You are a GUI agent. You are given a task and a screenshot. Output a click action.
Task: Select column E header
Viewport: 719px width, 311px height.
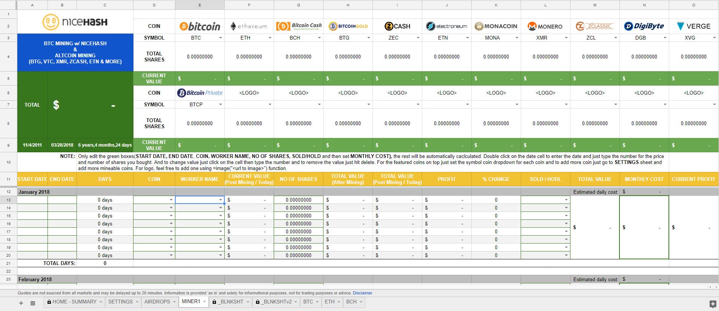200,5
